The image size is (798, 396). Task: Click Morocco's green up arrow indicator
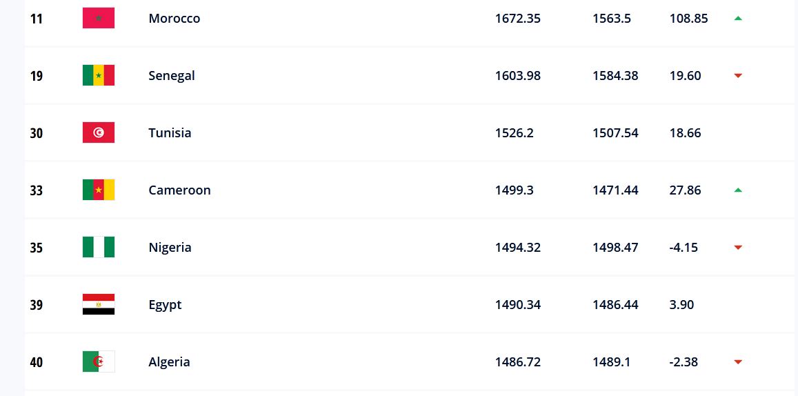coord(738,19)
